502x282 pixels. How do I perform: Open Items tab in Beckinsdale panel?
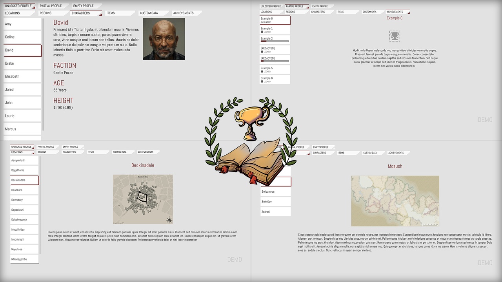(x=98, y=152)
